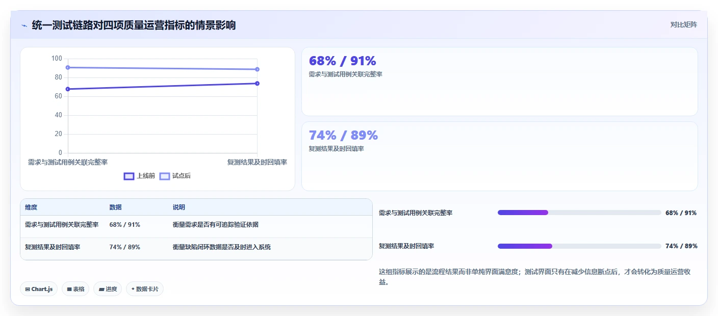
Task: Click the Chart.js tag pill
Action: click(39, 289)
